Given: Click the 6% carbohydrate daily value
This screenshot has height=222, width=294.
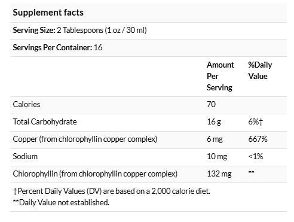Looking at the screenshot, I should click(256, 121).
